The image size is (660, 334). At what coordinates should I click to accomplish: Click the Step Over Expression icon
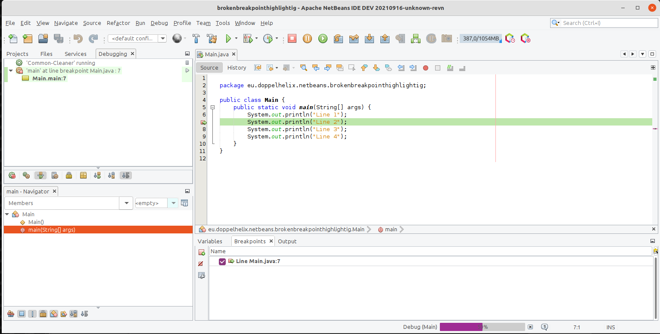click(x=354, y=39)
